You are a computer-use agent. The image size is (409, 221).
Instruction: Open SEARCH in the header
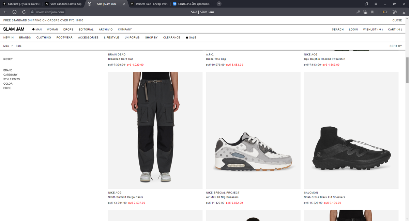[338, 30]
